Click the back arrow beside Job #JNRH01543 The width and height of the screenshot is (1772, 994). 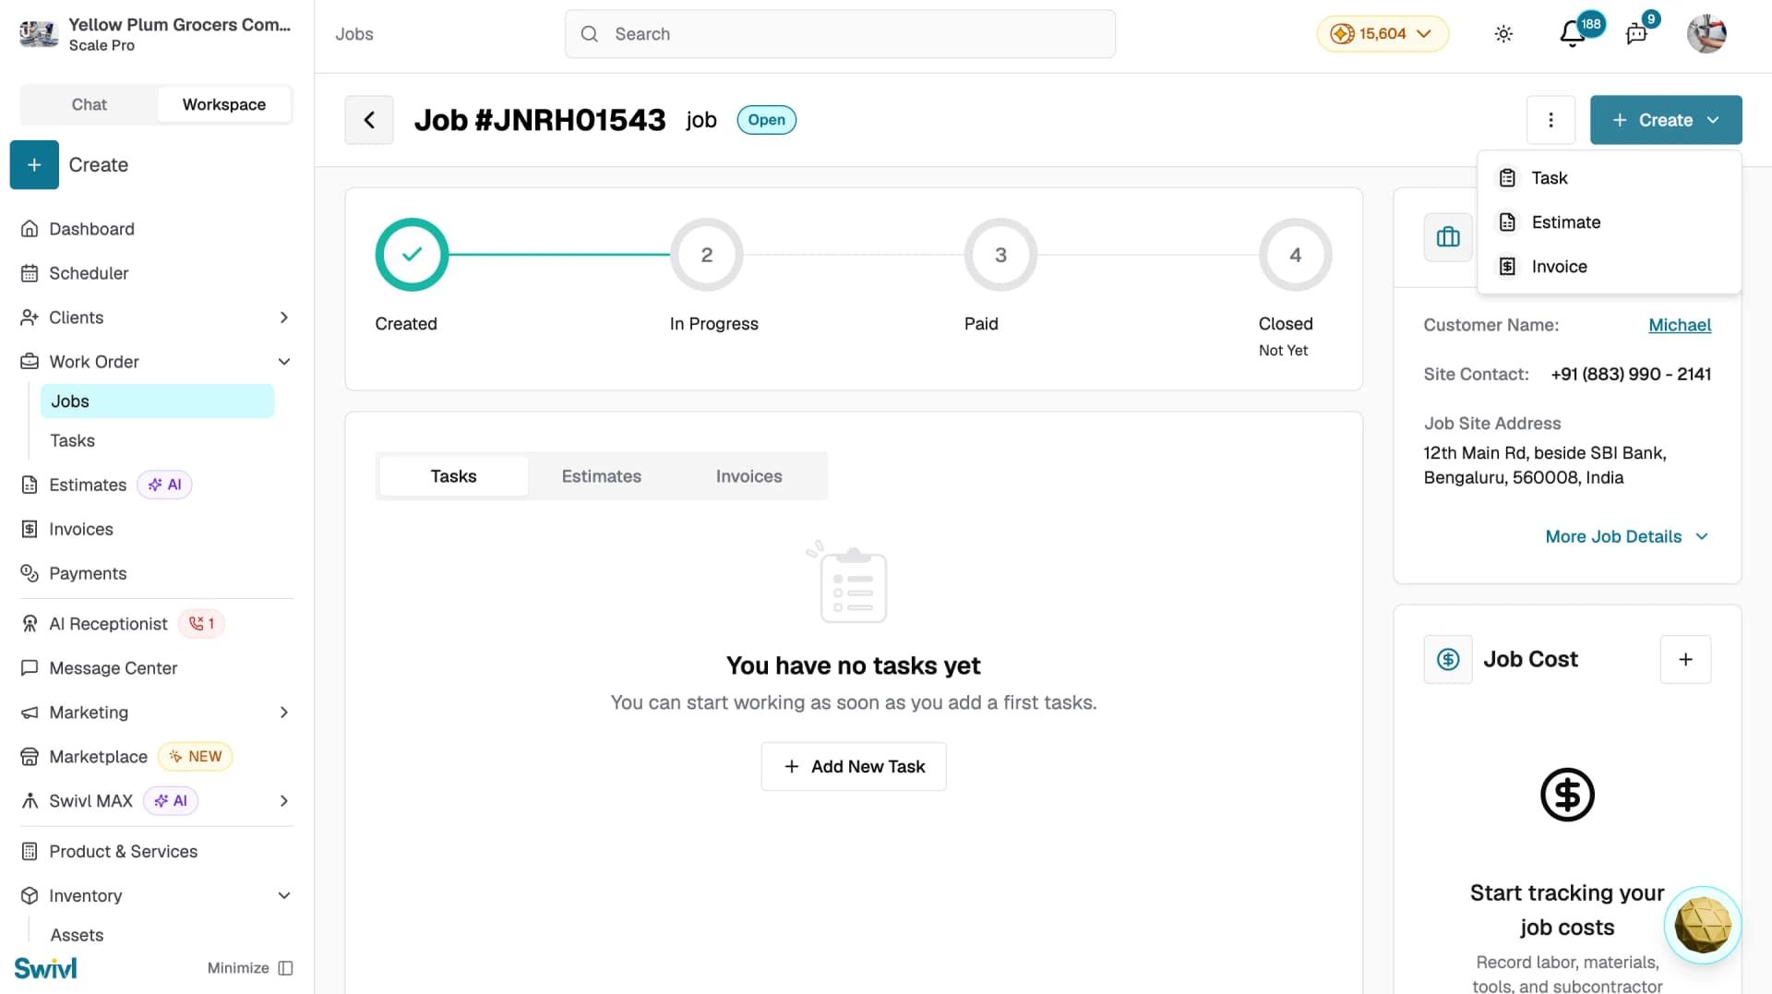[x=369, y=120]
